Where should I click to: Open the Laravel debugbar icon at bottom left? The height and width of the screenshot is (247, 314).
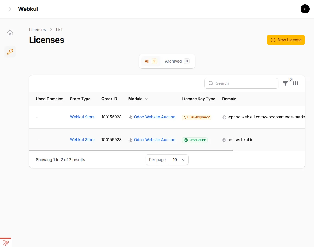coord(6,243)
